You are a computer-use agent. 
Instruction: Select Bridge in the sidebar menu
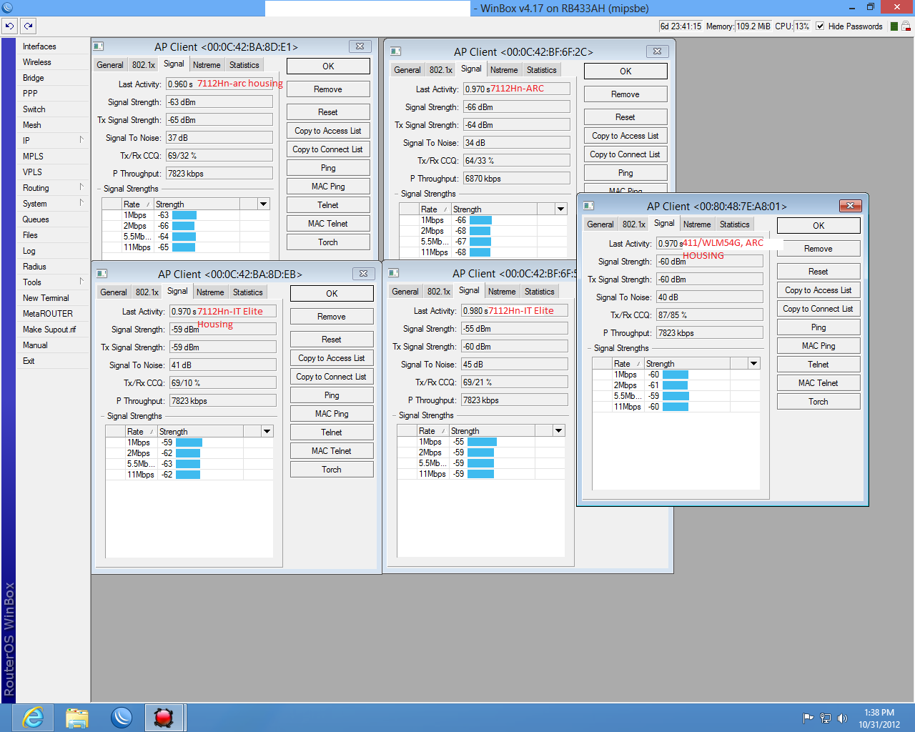coord(34,78)
